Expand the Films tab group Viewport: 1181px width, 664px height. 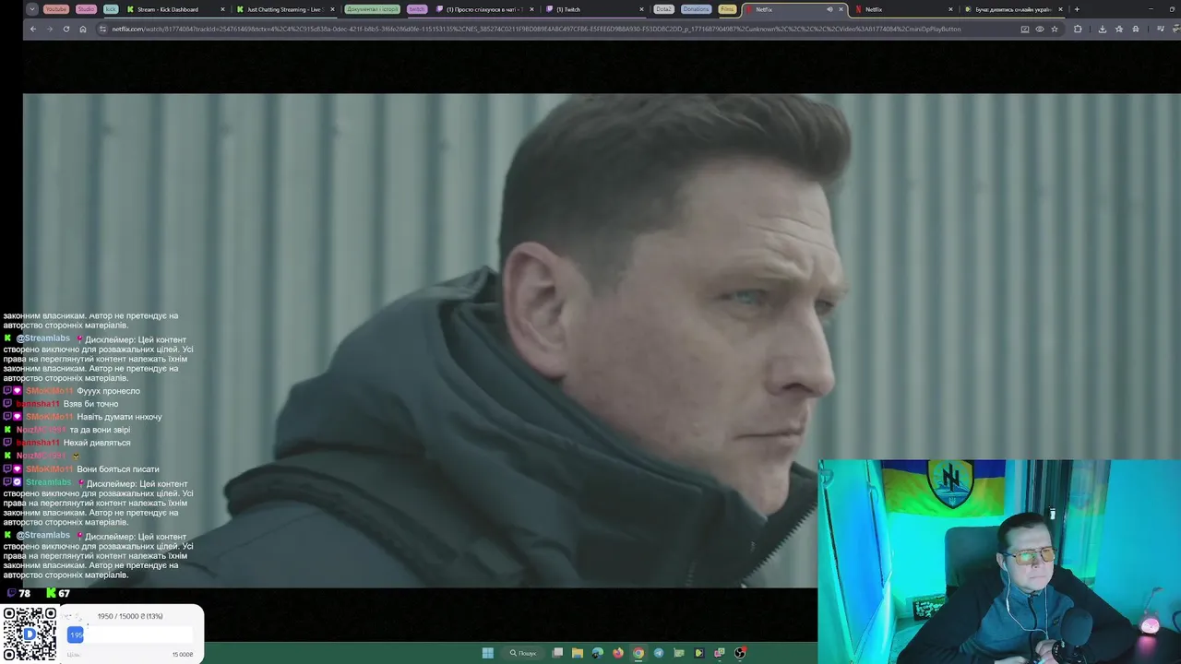[x=727, y=9]
